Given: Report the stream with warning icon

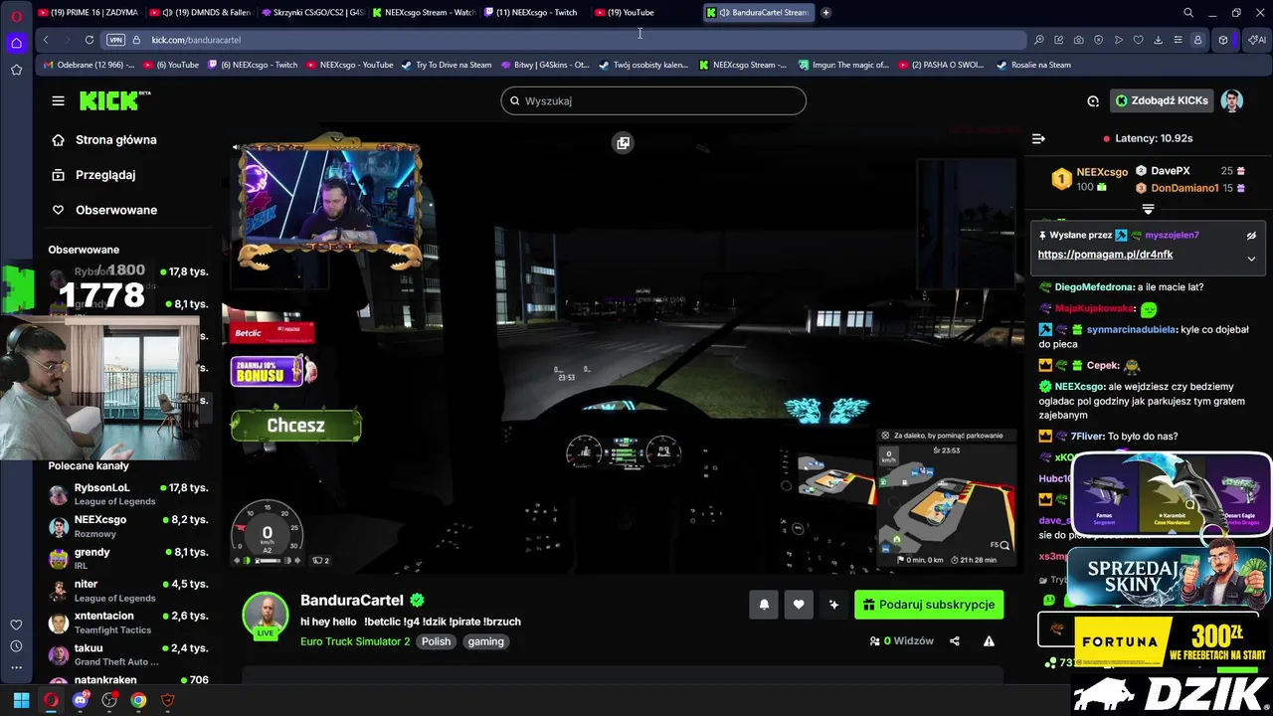Looking at the screenshot, I should [x=989, y=641].
